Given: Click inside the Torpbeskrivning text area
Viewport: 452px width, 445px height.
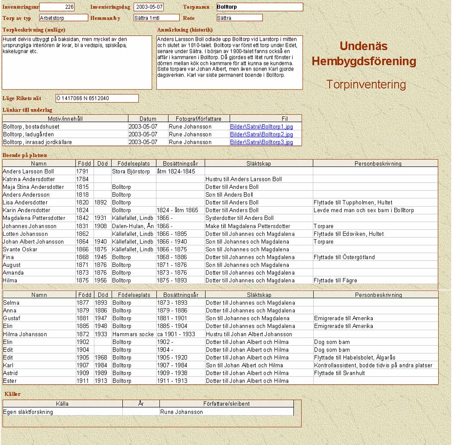Looking at the screenshot, I should (x=77, y=62).
